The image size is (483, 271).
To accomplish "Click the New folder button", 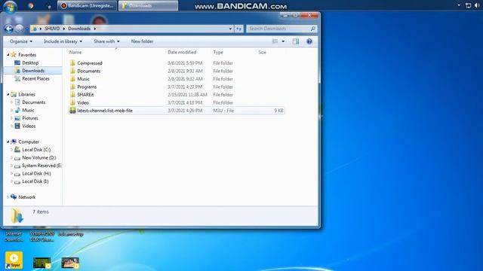I will 143,41.
